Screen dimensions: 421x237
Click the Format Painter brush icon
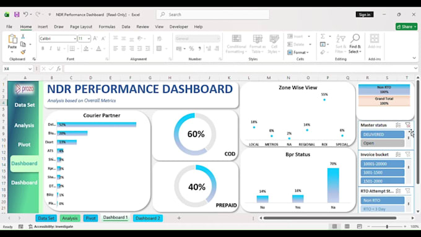[x=23, y=52]
